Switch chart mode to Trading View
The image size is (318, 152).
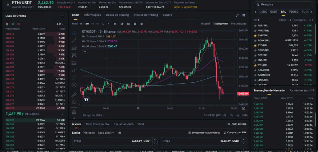pos(220,24)
